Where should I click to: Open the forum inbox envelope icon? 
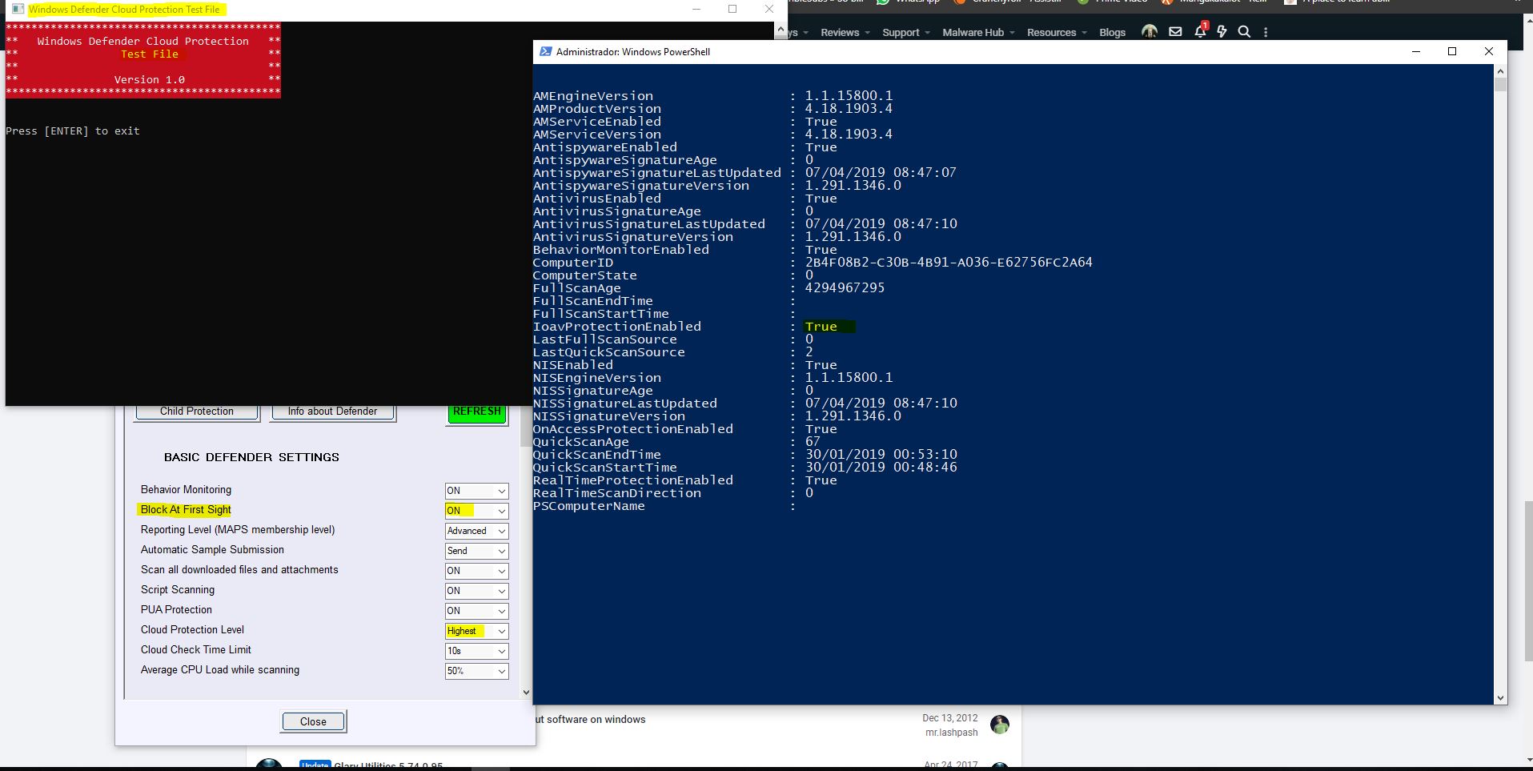click(1175, 32)
